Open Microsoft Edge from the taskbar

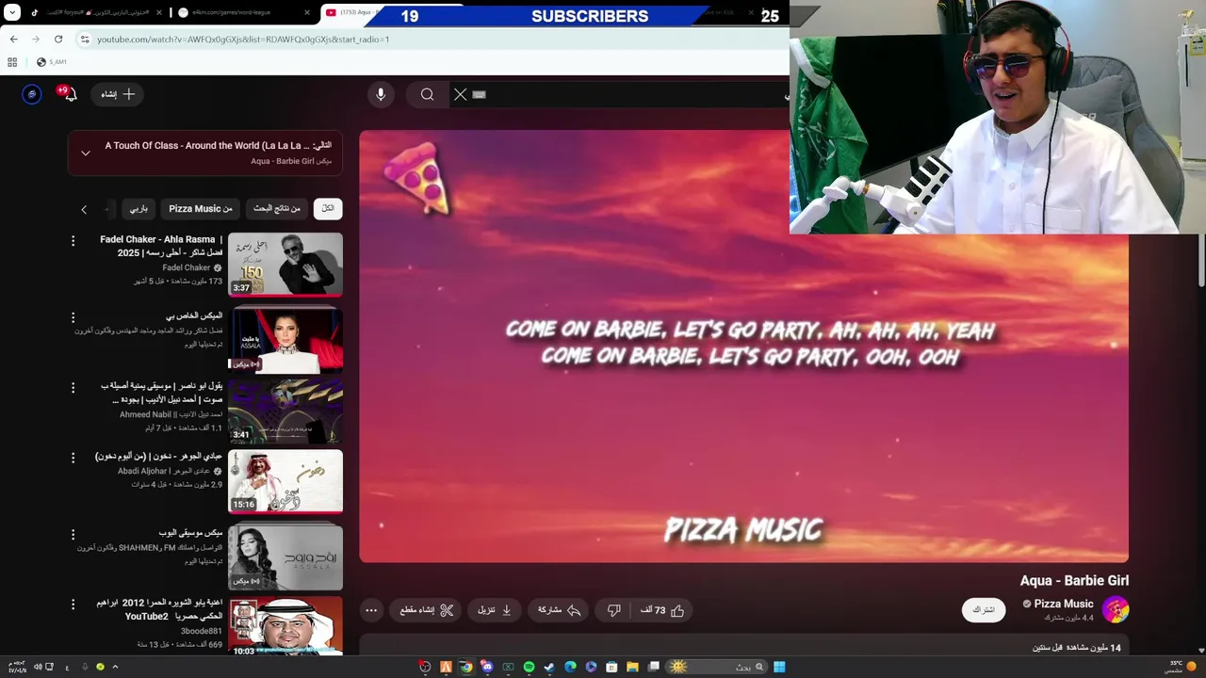click(570, 667)
